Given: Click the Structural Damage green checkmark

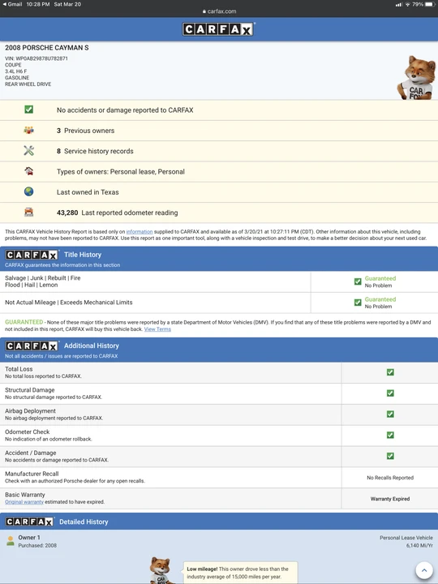Looking at the screenshot, I should (x=390, y=393).
